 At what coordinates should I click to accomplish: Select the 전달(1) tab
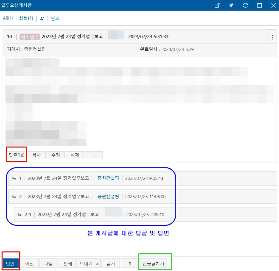26,18
